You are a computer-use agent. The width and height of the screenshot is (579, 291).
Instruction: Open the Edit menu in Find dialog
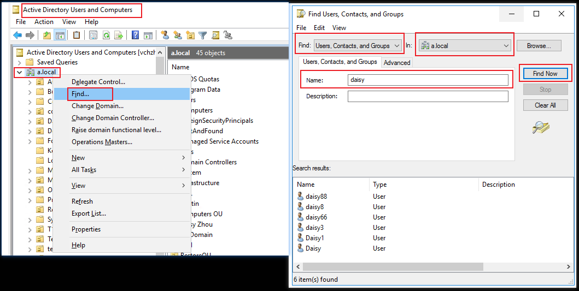click(x=319, y=28)
